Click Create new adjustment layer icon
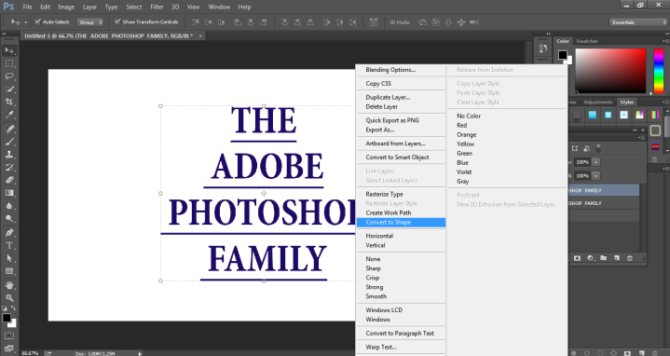Screen dimensions: 670x356 click(x=591, y=258)
